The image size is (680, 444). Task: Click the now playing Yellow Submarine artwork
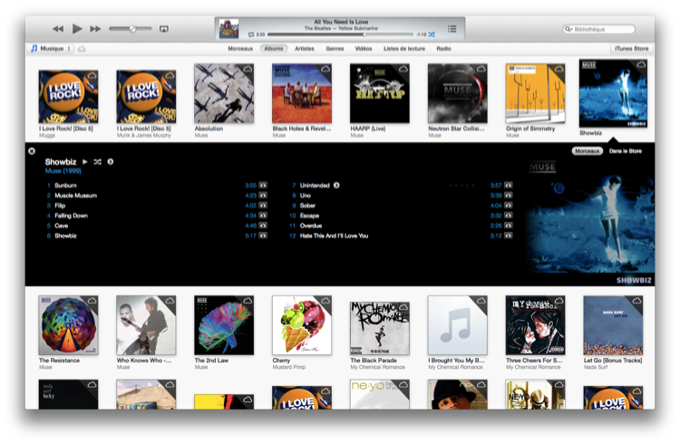pos(228,29)
